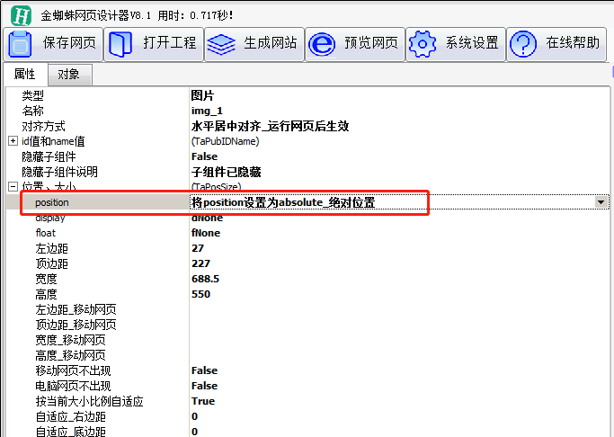The width and height of the screenshot is (614, 437).
Task: Click the green H application logo
Action: 19,14
